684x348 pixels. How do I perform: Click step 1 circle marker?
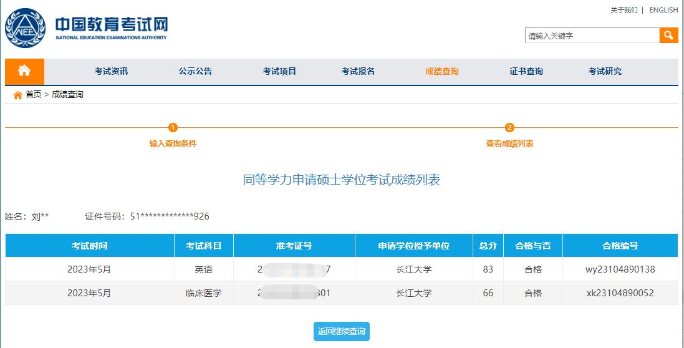(173, 128)
